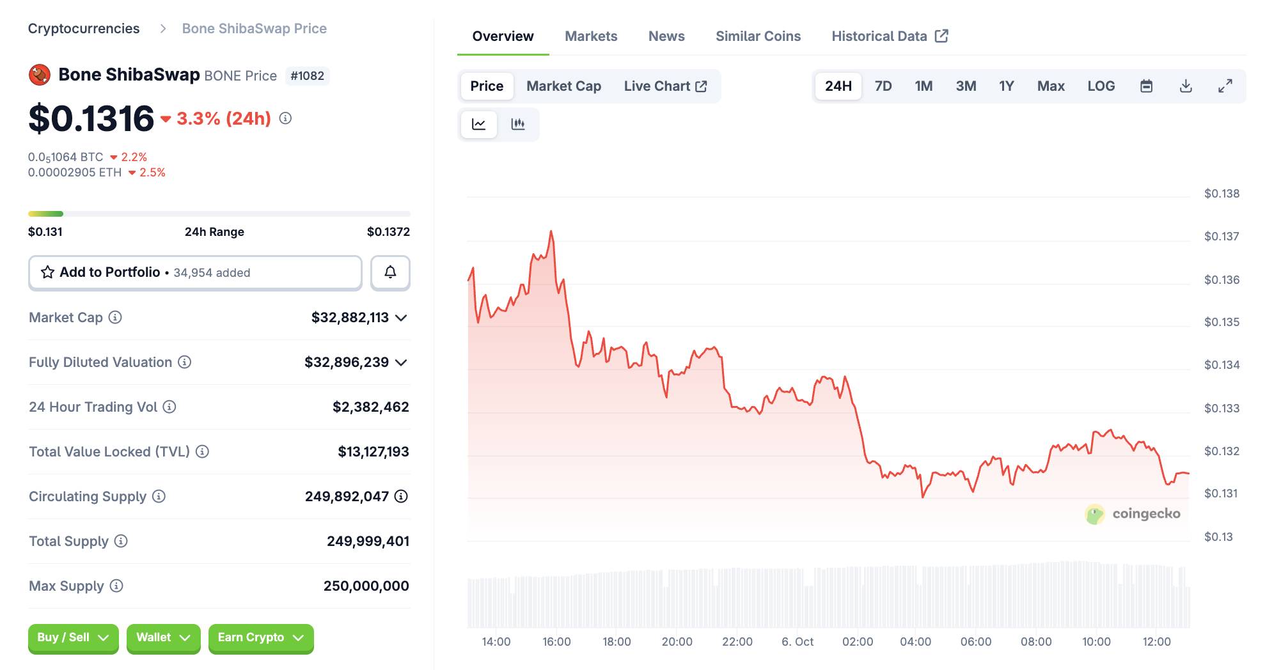Select the 7D time range
Image resolution: width=1265 pixels, height=670 pixels.
pyautogui.click(x=883, y=86)
